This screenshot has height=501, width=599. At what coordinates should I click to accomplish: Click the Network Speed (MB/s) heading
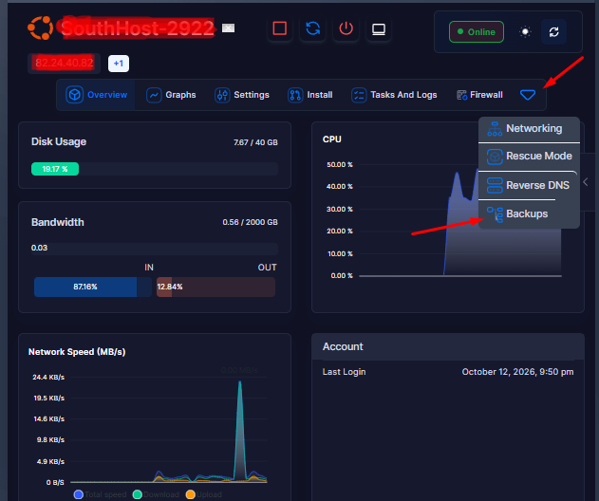click(x=77, y=352)
